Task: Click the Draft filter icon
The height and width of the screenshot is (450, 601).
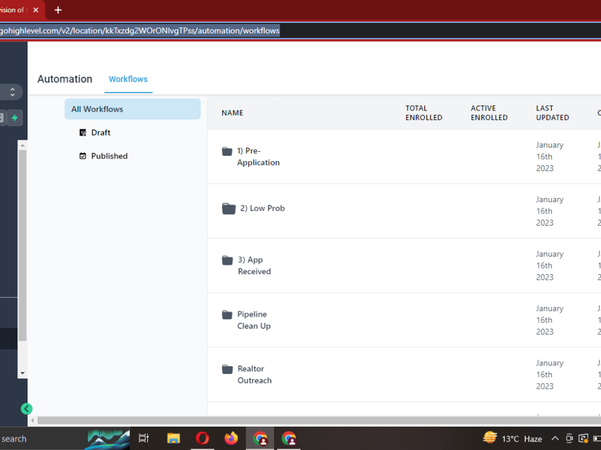Action: [83, 133]
